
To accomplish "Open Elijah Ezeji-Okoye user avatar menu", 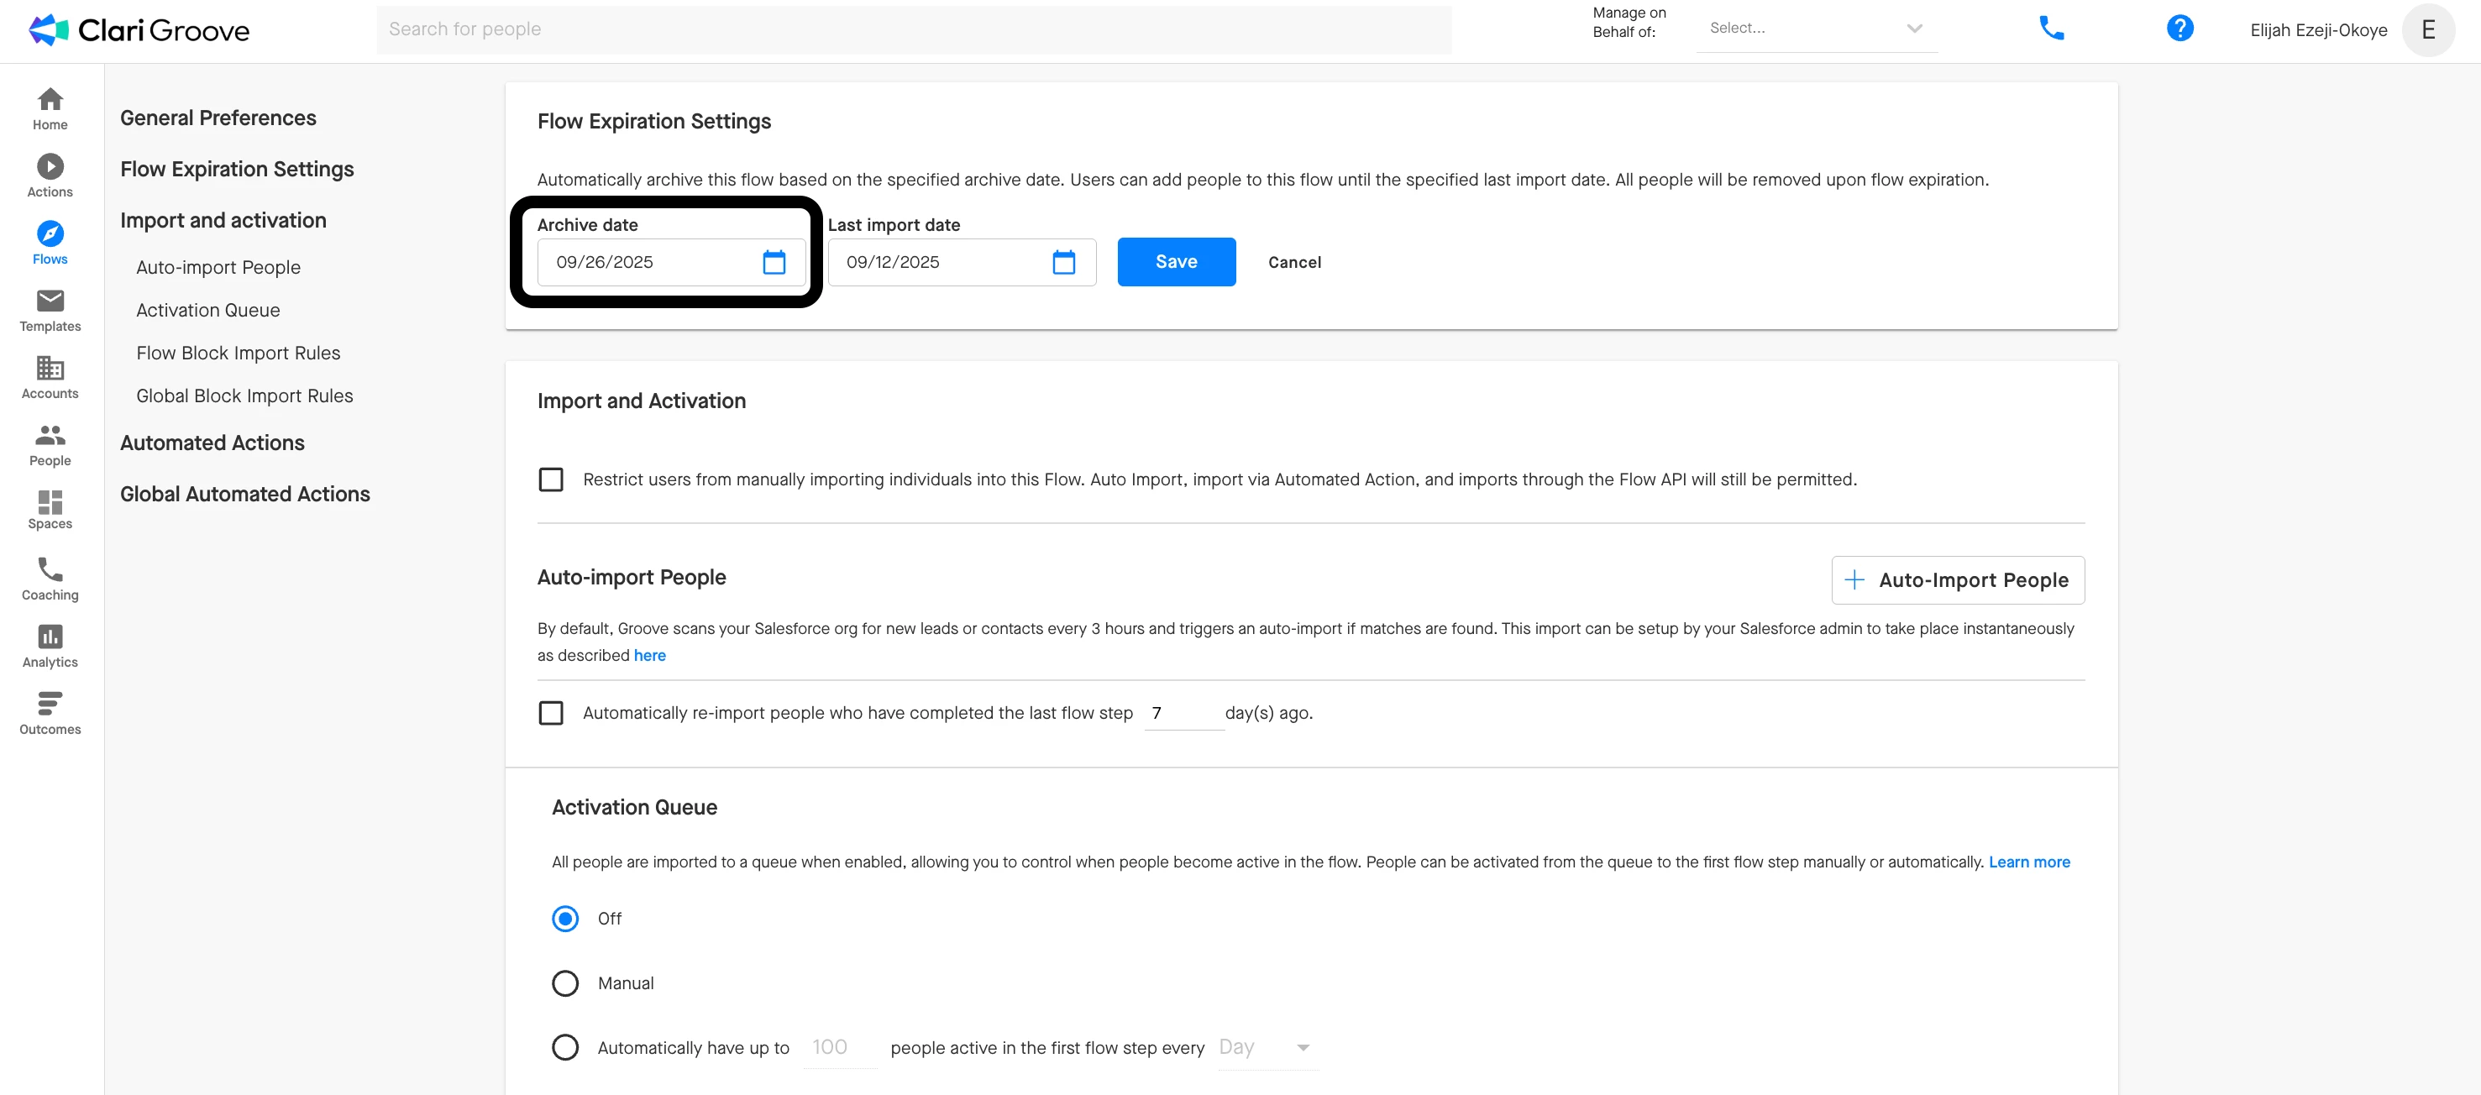I will pyautogui.click(x=2427, y=30).
